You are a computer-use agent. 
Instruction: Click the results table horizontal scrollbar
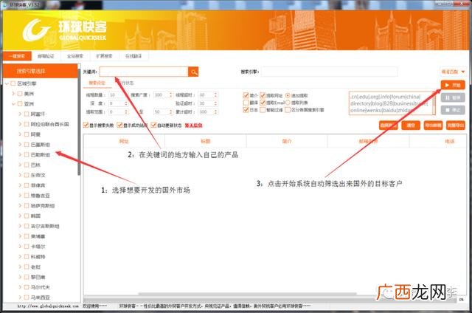click(x=248, y=293)
